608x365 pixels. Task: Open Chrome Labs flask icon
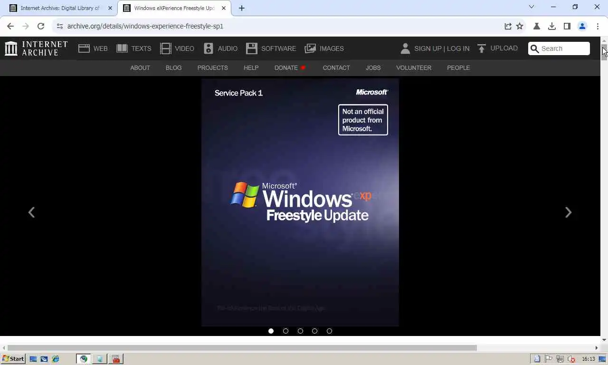tap(537, 26)
